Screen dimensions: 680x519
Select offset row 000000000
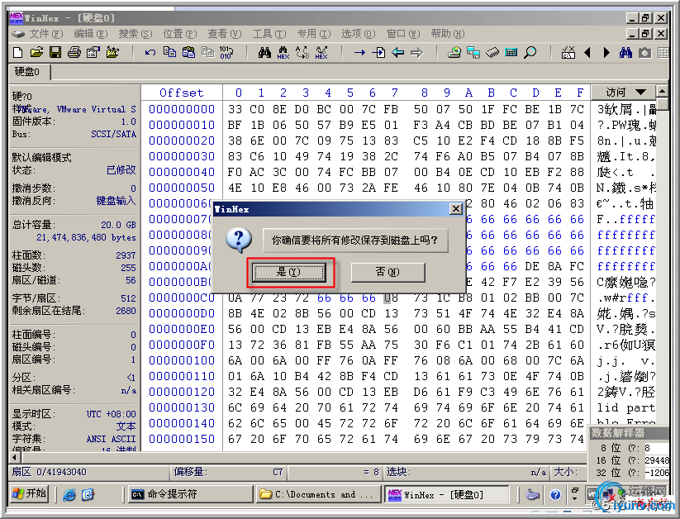click(x=182, y=109)
